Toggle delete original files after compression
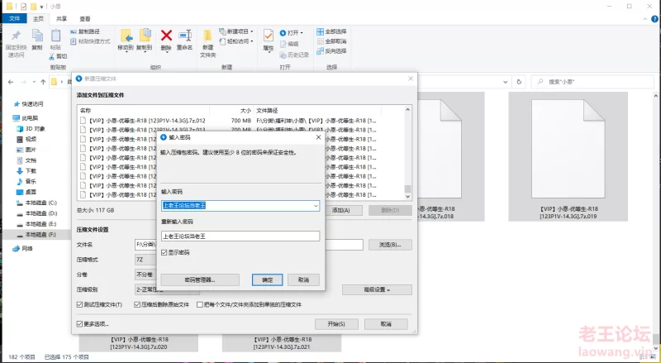 137,304
